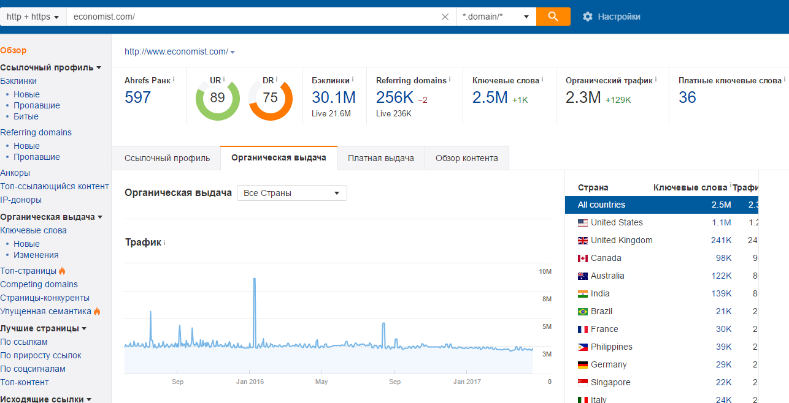
Task: Clear the URL field with the X icon
Action: click(x=445, y=17)
